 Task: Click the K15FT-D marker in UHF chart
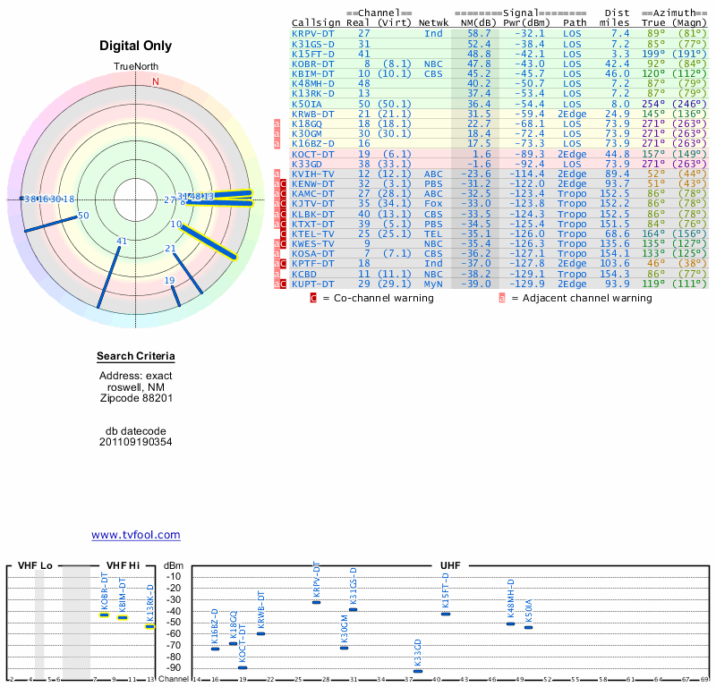[x=446, y=614]
